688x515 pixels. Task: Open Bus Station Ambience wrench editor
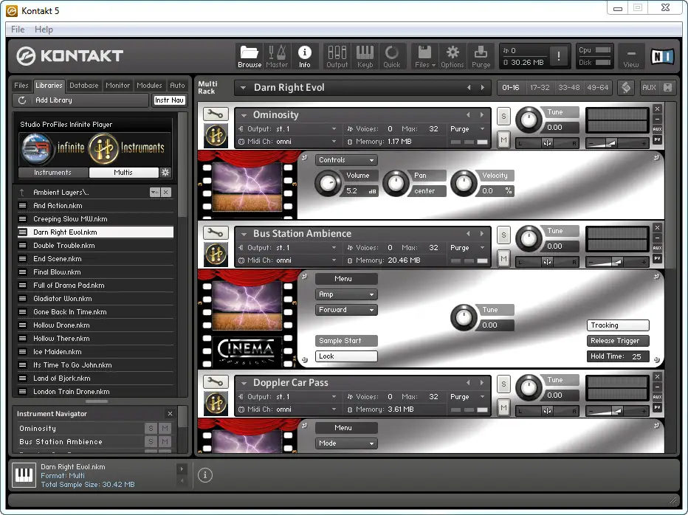[216, 232]
